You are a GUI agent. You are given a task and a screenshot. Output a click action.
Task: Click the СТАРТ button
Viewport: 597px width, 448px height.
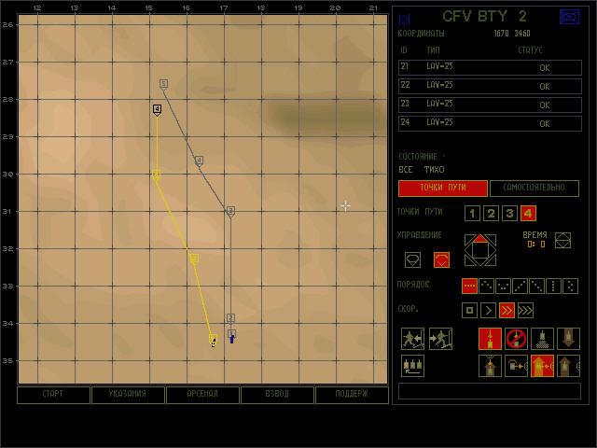53,395
